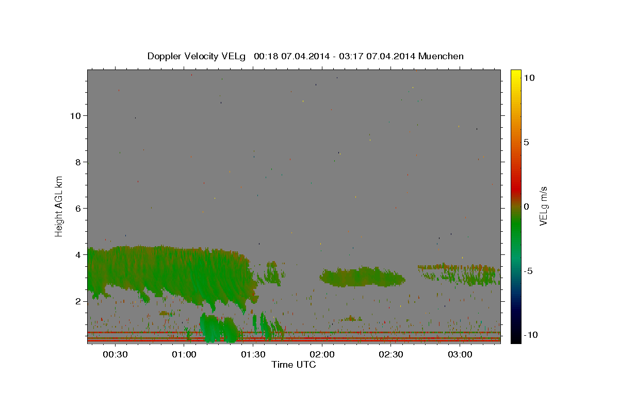
Task: Click the yellow top of the colorbar
Action: 515,75
